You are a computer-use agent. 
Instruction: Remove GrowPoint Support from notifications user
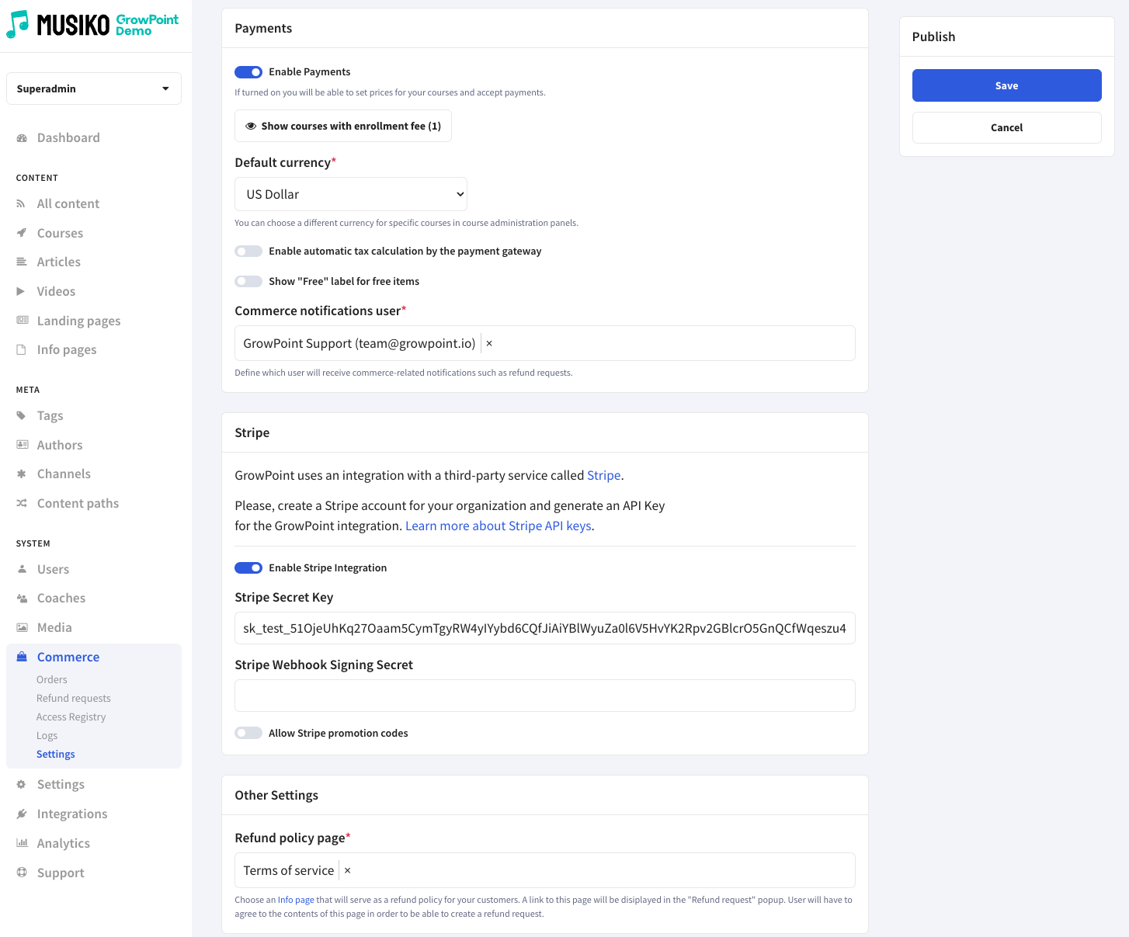489,343
